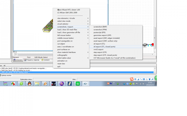Click the wrench icon in input toolbar
The width and height of the screenshot is (187, 116).
coord(152,79)
